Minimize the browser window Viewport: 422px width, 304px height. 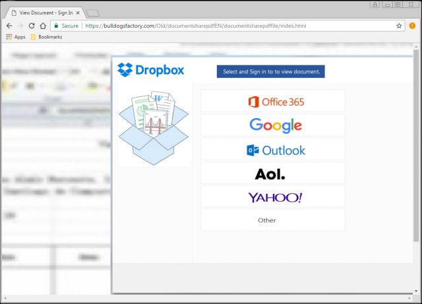(x=387, y=5)
